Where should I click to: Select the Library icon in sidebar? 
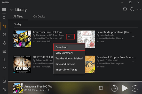point(4,26)
